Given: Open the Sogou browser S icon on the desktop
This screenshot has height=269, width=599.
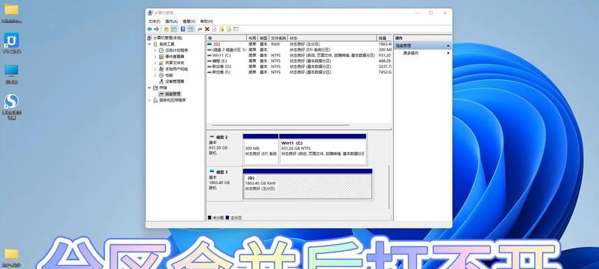Looking at the screenshot, I should tap(11, 102).
